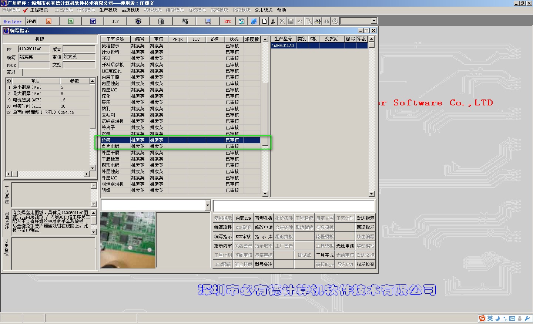
Task: Click the 内部ECN button
Action: [243, 218]
